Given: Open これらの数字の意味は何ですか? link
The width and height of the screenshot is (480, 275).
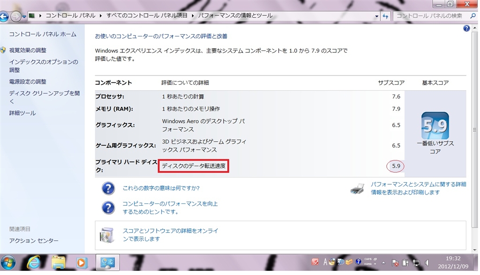Looking at the screenshot, I should (x=161, y=188).
